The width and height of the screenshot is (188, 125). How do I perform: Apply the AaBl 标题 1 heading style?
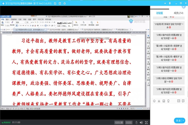59,24
